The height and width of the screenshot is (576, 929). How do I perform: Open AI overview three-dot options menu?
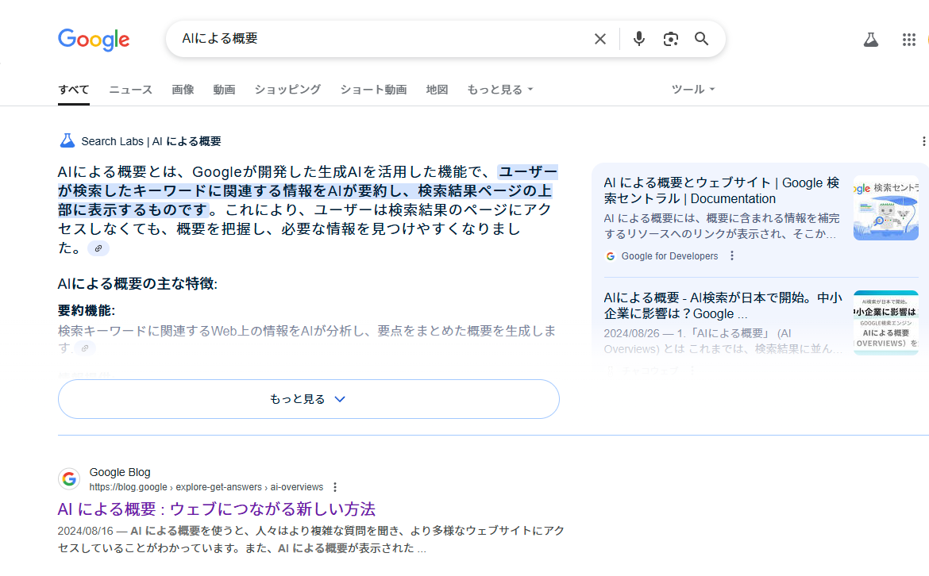[x=923, y=141]
